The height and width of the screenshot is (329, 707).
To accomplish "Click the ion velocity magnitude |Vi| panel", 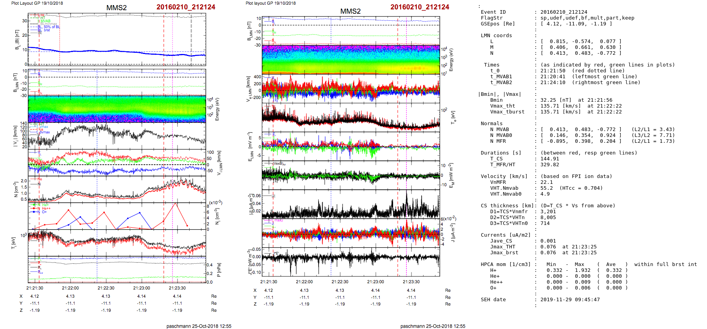I will 117,136.
